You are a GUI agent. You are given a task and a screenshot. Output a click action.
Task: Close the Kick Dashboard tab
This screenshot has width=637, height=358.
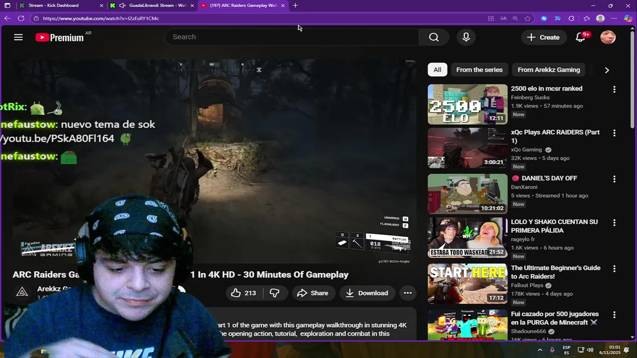pyautogui.click(x=102, y=5)
